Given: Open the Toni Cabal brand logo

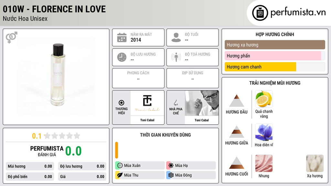Looking at the screenshot, I should [x=147, y=103].
